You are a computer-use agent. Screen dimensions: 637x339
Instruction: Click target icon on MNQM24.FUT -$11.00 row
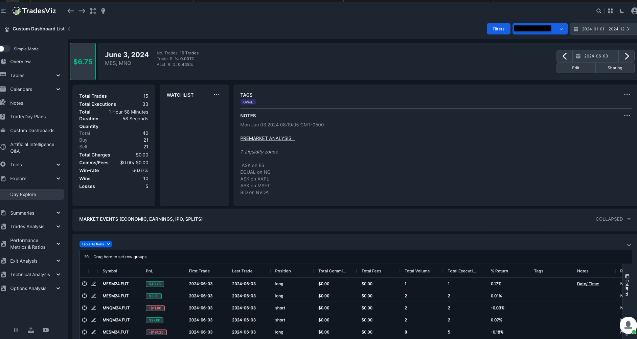pyautogui.click(x=85, y=308)
